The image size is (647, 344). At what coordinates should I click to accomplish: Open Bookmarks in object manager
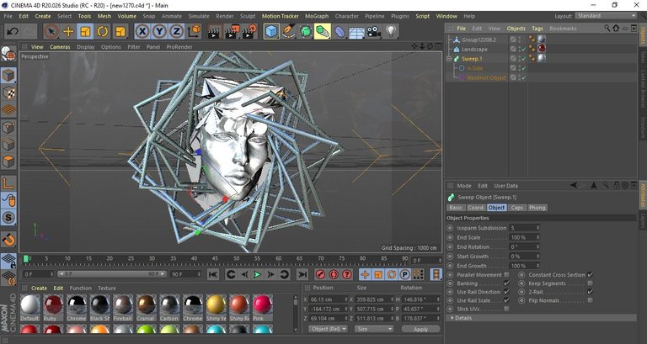pyautogui.click(x=563, y=29)
